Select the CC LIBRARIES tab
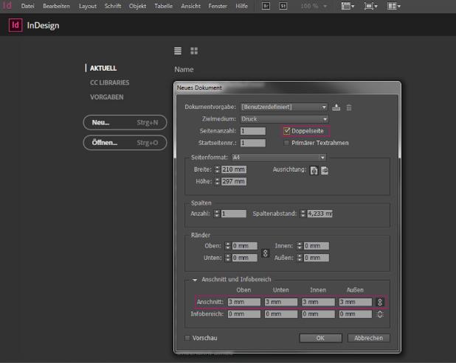 (x=110, y=82)
